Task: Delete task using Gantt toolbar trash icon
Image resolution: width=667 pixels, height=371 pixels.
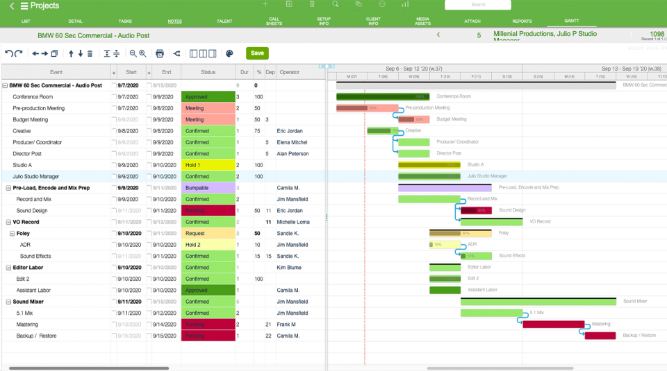Action: pyautogui.click(x=90, y=53)
